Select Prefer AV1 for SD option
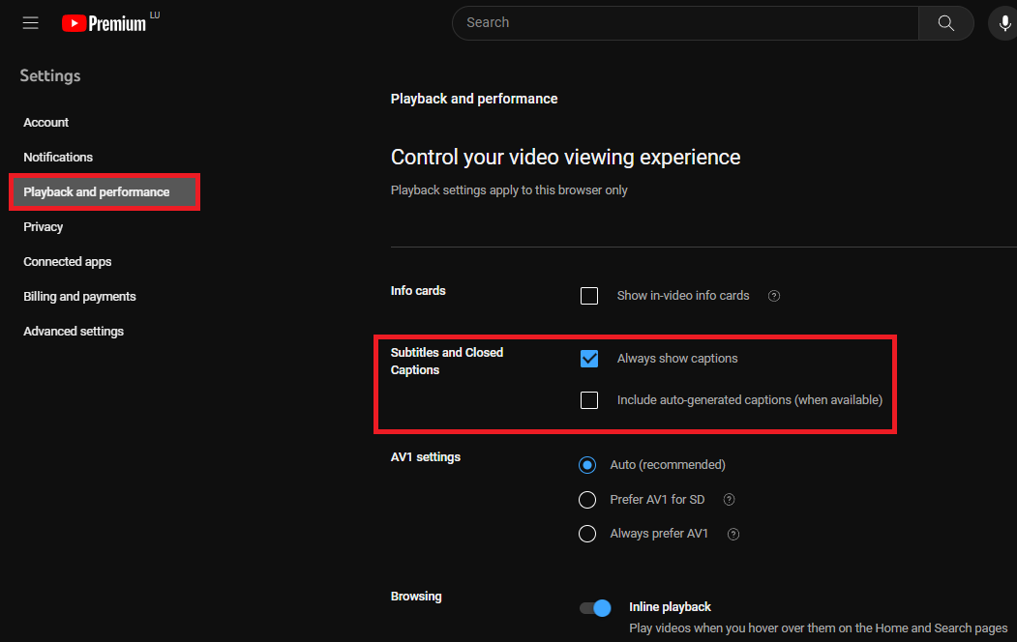1017x642 pixels. 587,500
